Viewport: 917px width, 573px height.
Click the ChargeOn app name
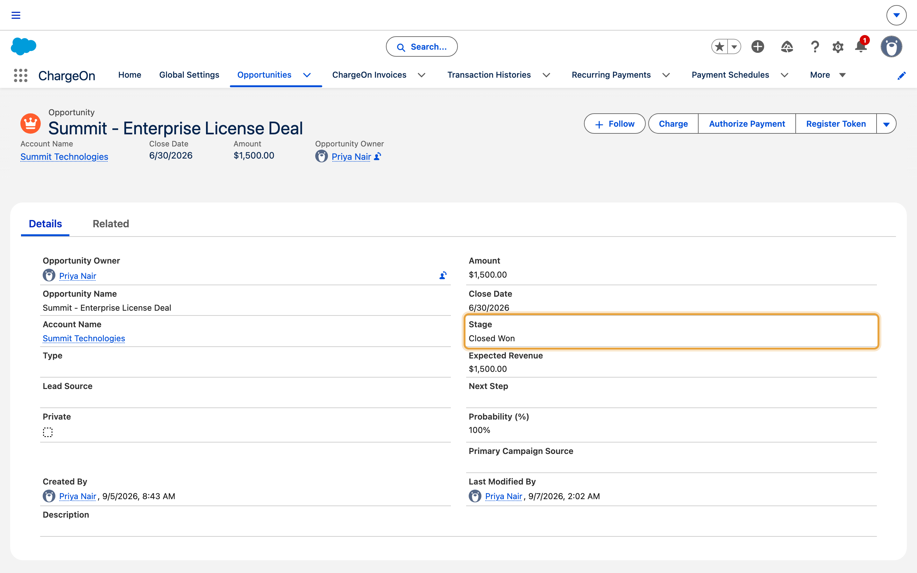pyautogui.click(x=67, y=75)
